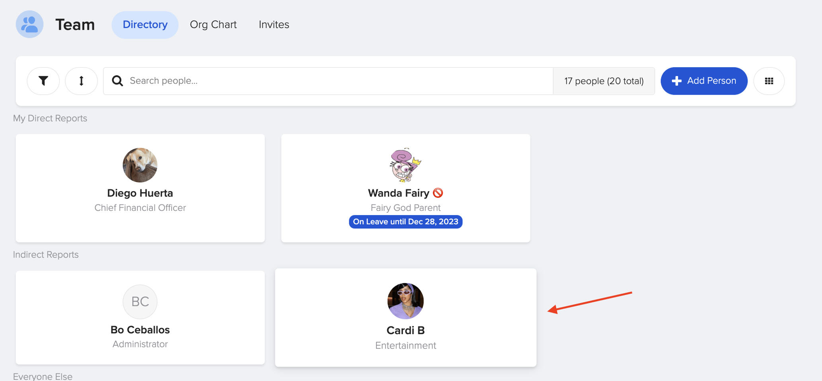The image size is (822, 381).
Task: Click the search magnifier icon
Action: tap(117, 81)
